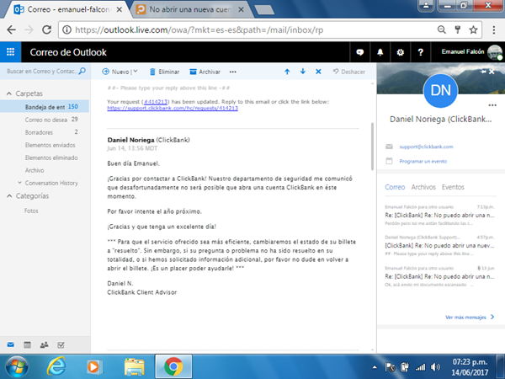Viewport: 505px width, 379px height.
Task: Go to next message with down arrow
Action: pos(302,72)
